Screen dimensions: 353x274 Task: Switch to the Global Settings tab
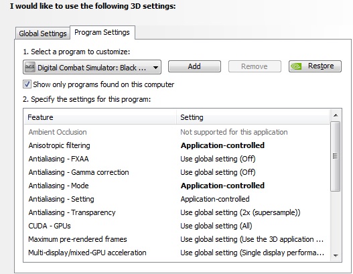[x=43, y=33]
